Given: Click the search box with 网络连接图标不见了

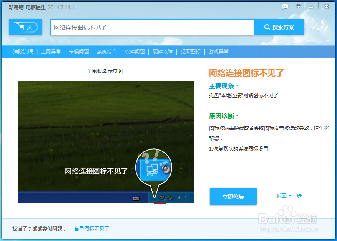Looking at the screenshot, I should click(152, 27).
